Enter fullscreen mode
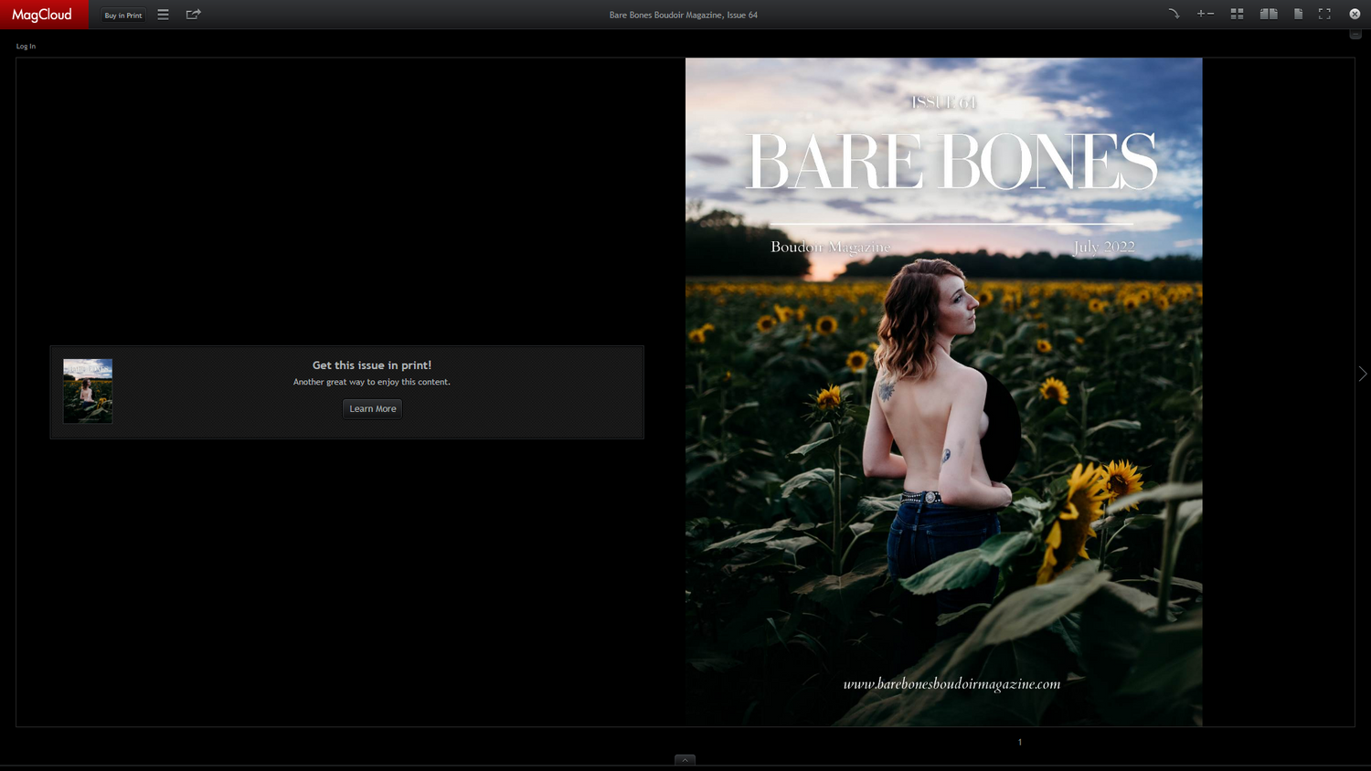This screenshot has height=771, width=1371. coord(1324,14)
